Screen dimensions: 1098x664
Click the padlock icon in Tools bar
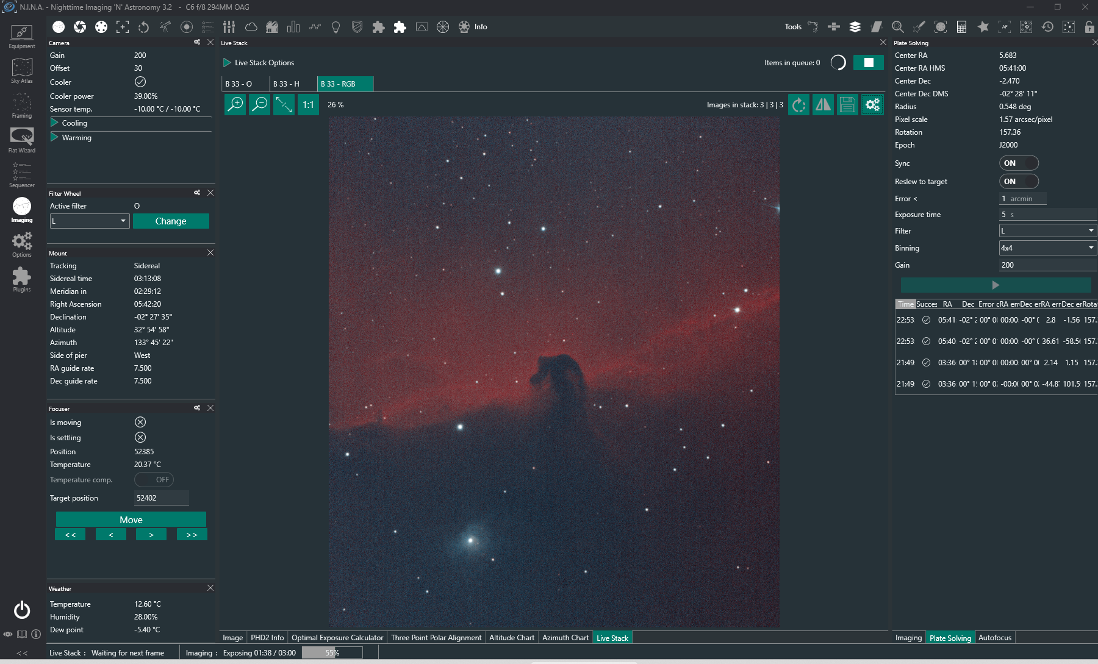[x=1089, y=27]
